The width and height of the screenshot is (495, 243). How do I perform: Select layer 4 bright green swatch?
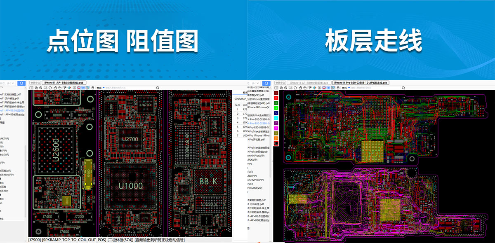276,107
